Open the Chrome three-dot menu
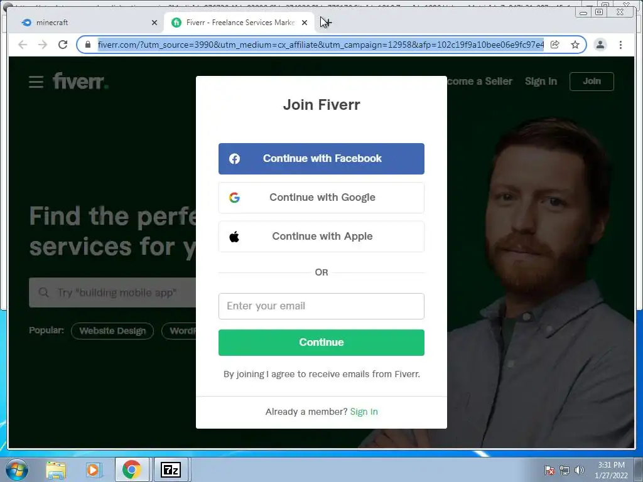This screenshot has width=643, height=482. tap(620, 45)
